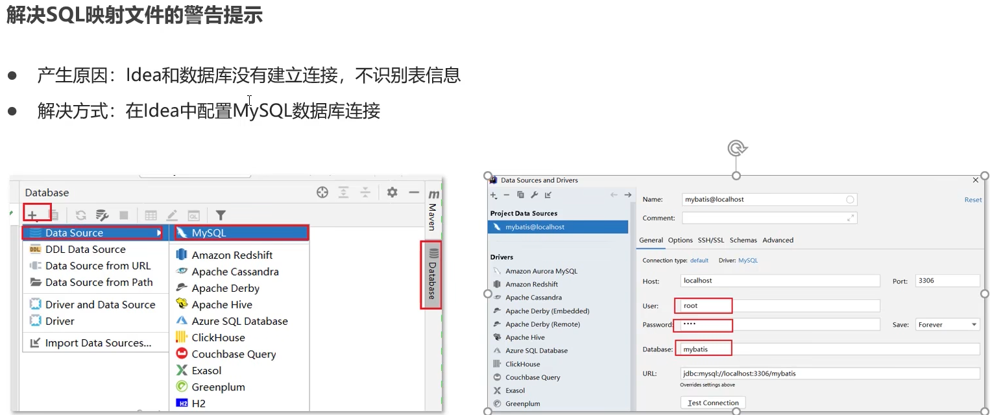Click the plus add button in Database panel
The width and height of the screenshot is (990, 415).
click(32, 215)
